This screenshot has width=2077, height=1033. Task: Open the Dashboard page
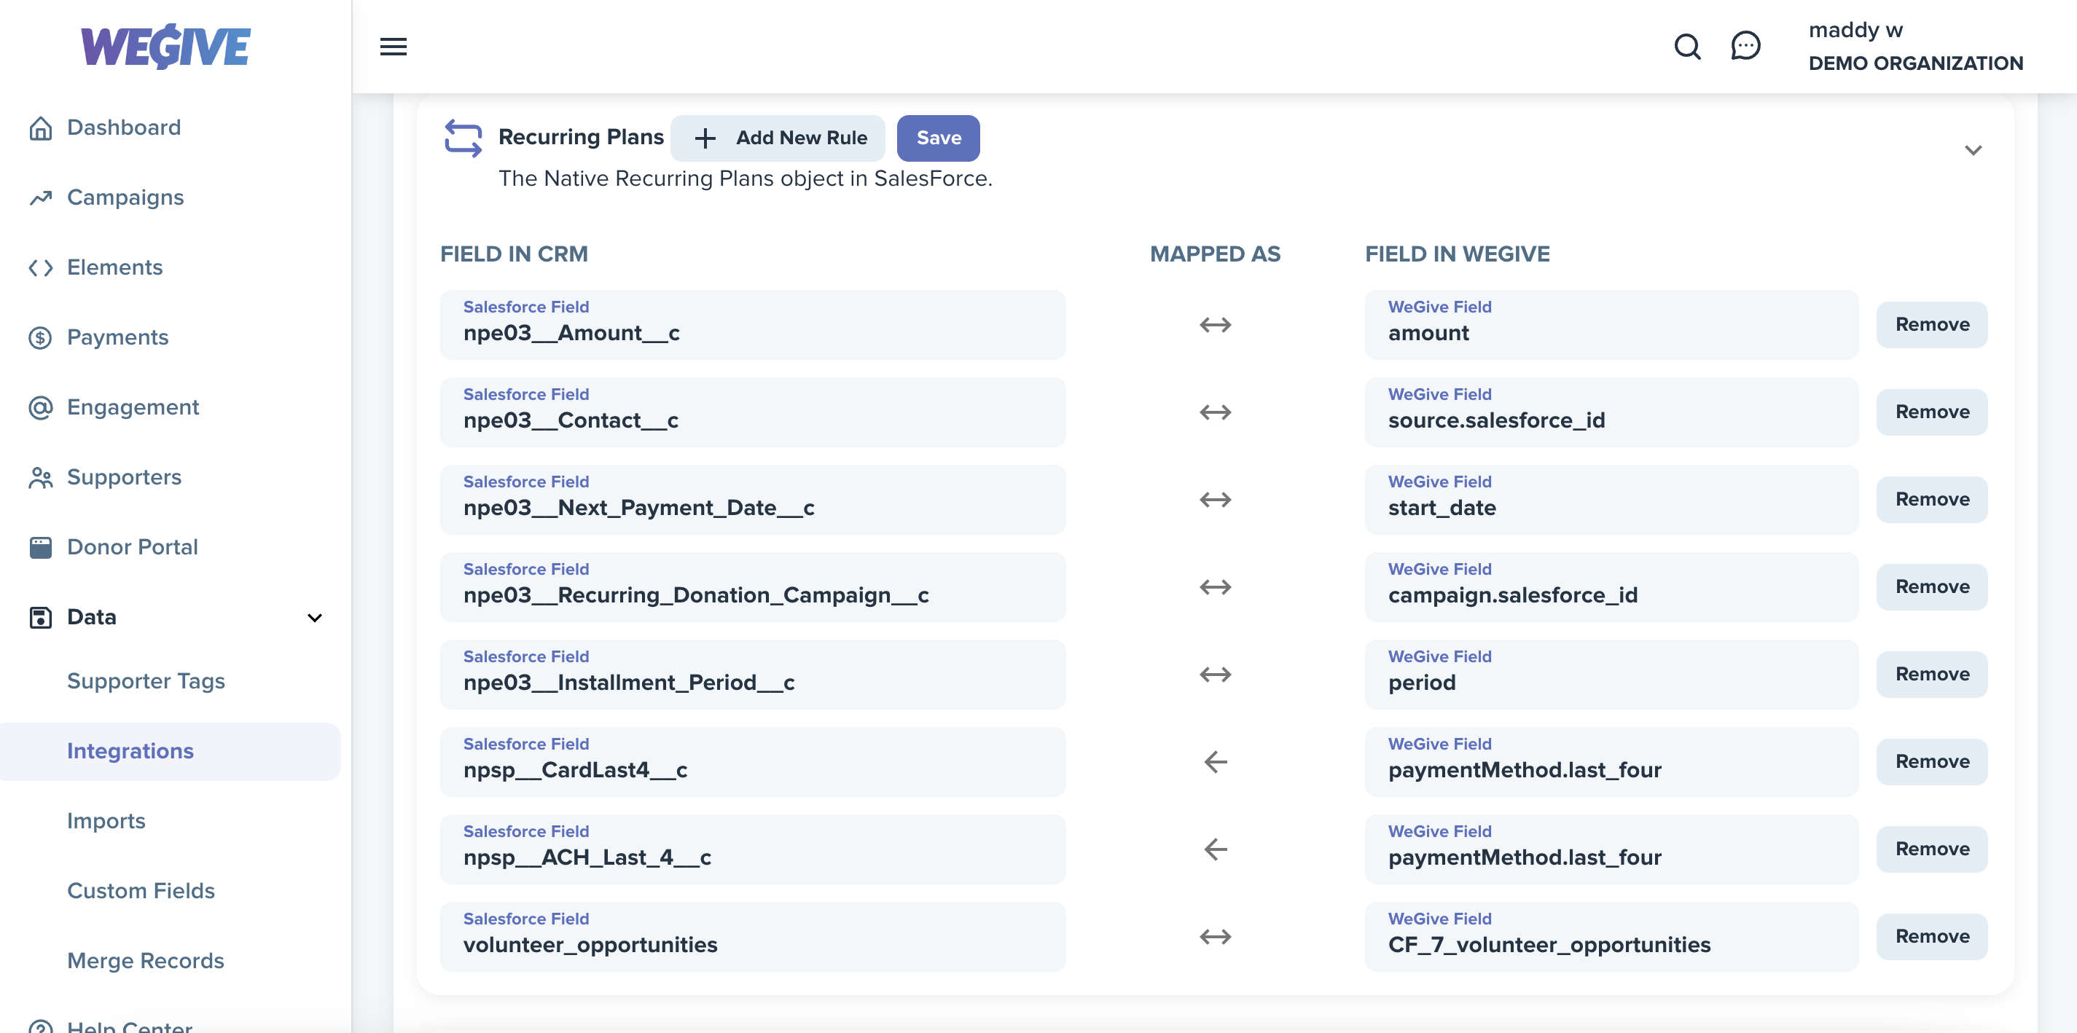click(123, 128)
